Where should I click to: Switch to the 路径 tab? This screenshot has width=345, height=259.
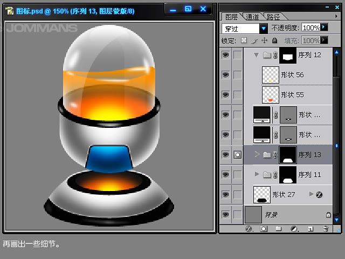click(x=272, y=17)
